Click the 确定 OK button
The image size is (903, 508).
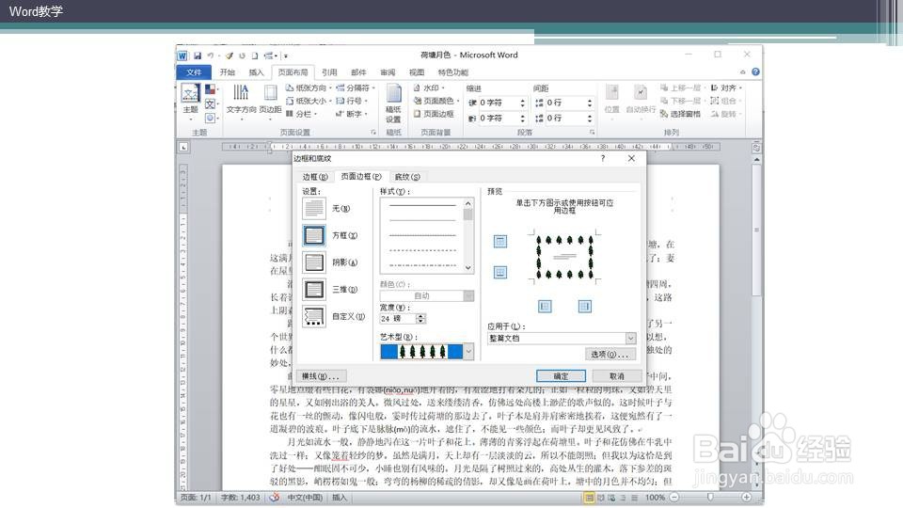[x=561, y=376]
